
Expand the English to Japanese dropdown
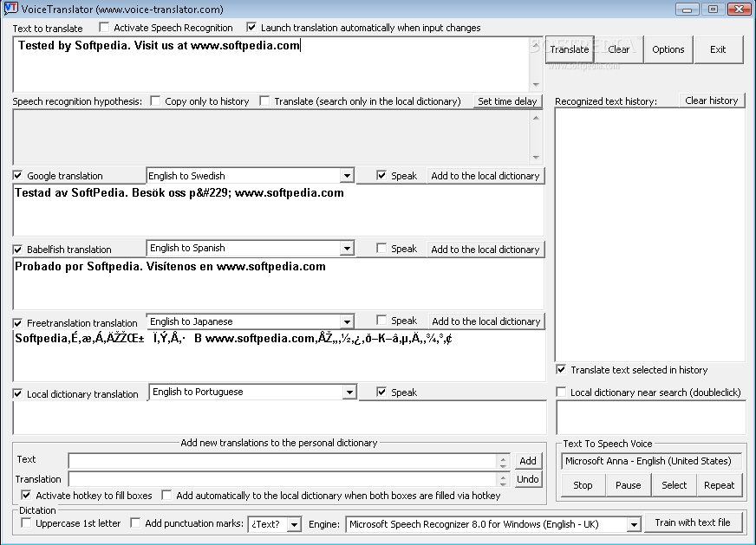[x=347, y=321]
